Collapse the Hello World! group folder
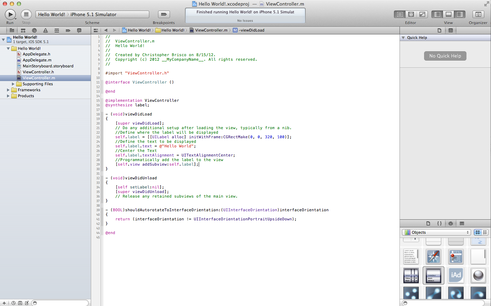Screen dimensions: 491x306 point(8,48)
